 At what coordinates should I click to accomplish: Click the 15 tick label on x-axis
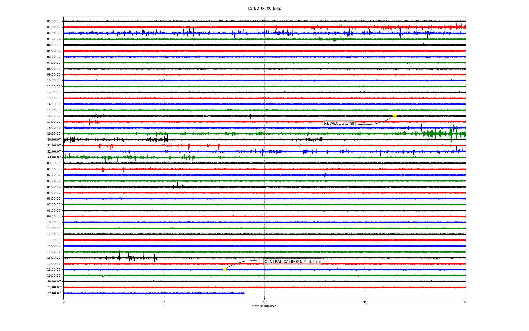(x=164, y=302)
